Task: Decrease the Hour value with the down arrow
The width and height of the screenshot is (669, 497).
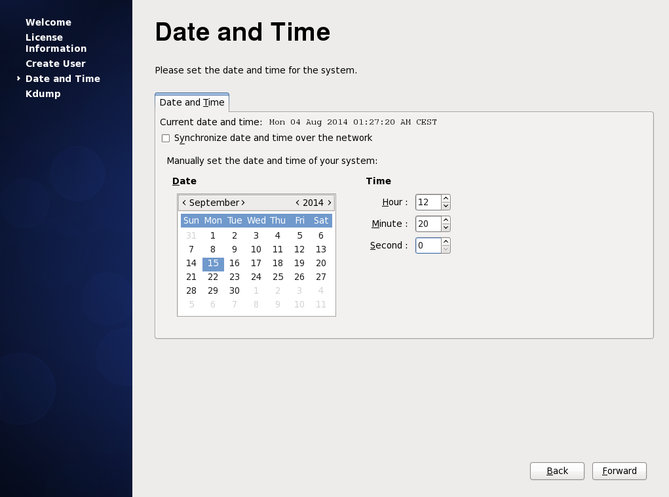Action: (x=446, y=206)
